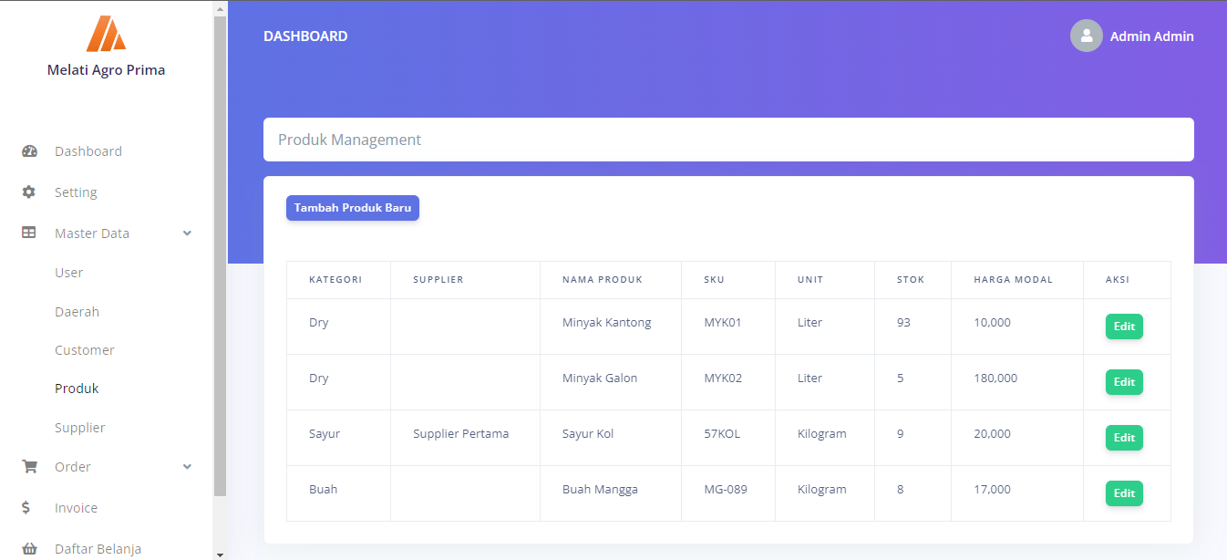Click the Master Data table icon
The width and height of the screenshot is (1227, 560).
29,233
